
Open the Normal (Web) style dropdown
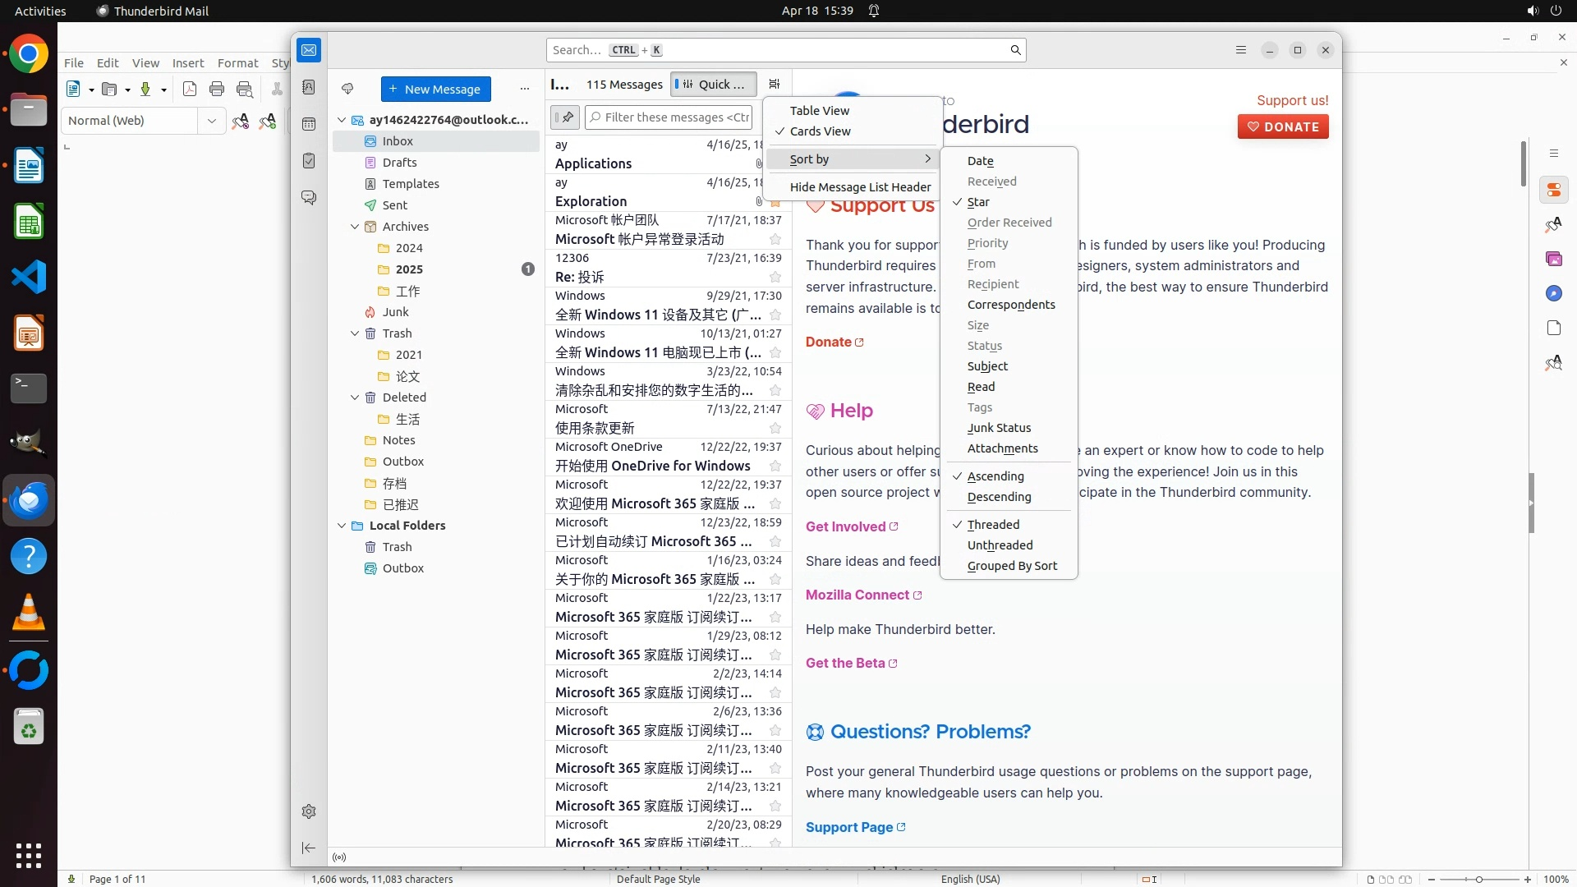(211, 121)
